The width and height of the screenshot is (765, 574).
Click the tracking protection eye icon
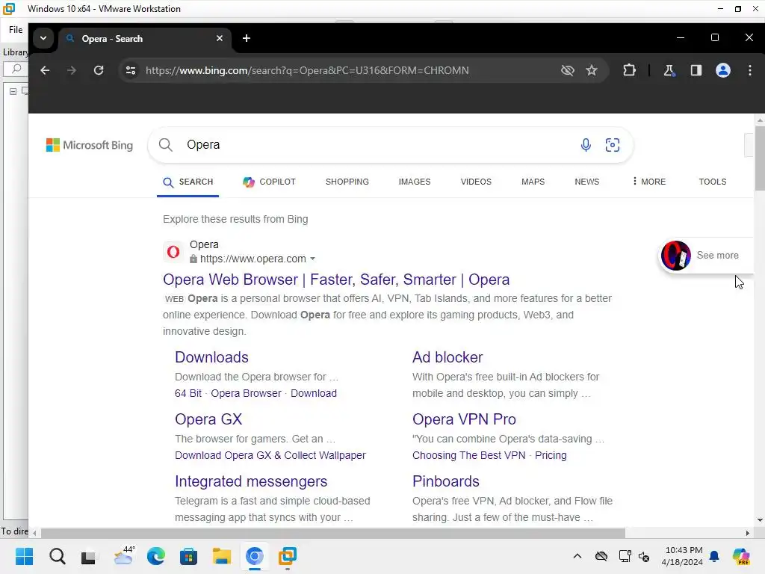pyautogui.click(x=568, y=70)
